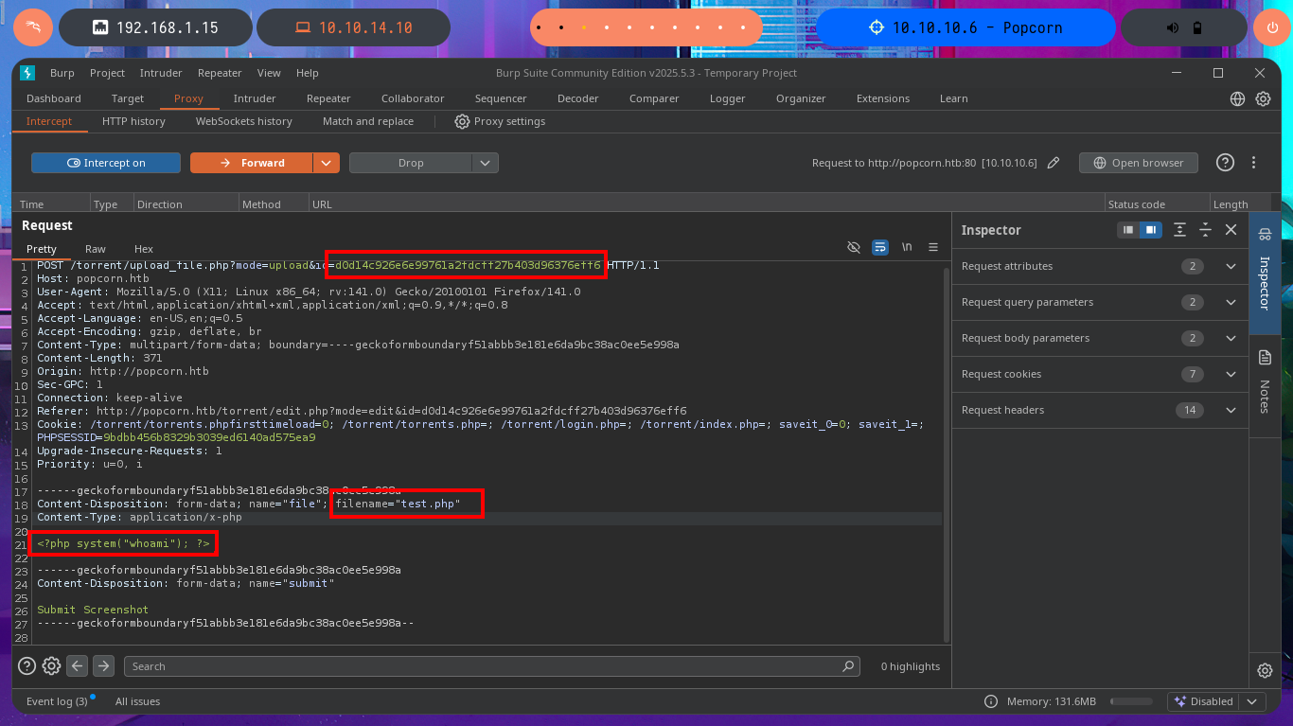Sort by the Status code column header

[x=1158, y=204]
